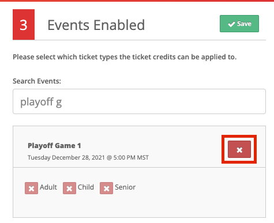Click the Adult label text
Image resolution: width=274 pixels, height=223 pixels.
[x=48, y=187]
